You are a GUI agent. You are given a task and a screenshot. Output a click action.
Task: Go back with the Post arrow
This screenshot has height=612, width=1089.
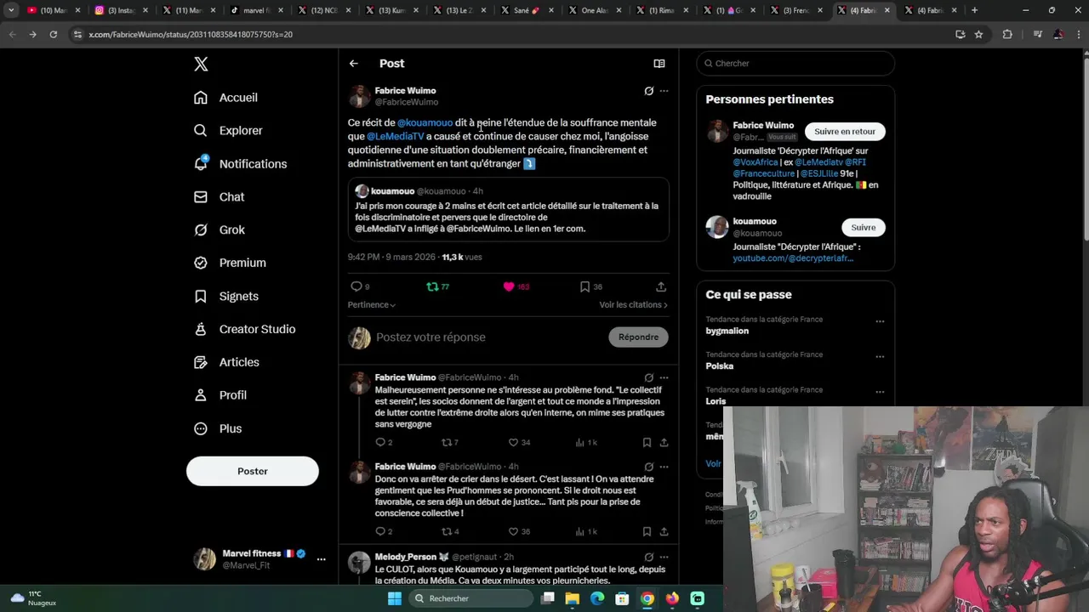pyautogui.click(x=354, y=64)
